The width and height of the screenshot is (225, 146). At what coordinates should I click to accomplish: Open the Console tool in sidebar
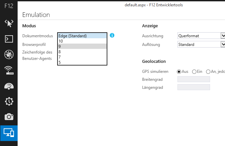(x=9, y=39)
